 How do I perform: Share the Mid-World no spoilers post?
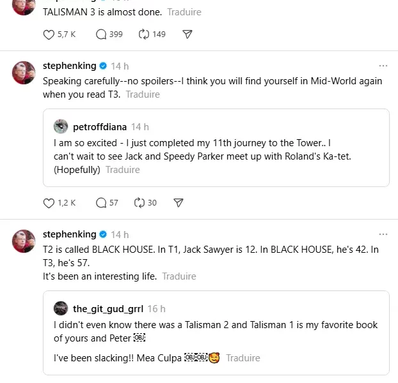pyautogui.click(x=179, y=202)
